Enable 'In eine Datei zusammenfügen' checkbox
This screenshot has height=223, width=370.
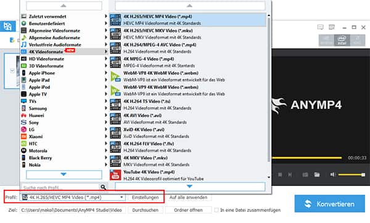point(216,210)
